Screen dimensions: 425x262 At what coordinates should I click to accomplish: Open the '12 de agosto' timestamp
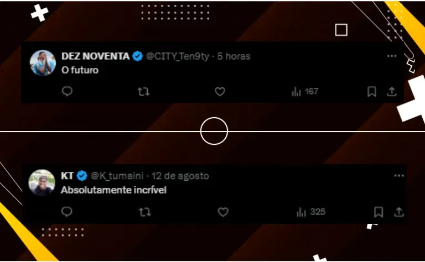(x=180, y=176)
